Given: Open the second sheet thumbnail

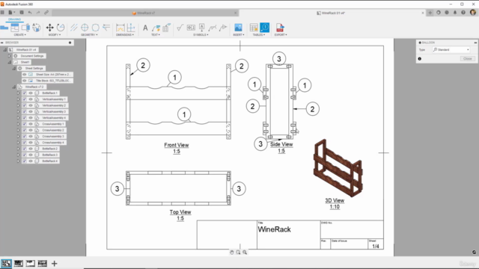Looking at the screenshot, I should tap(18, 264).
